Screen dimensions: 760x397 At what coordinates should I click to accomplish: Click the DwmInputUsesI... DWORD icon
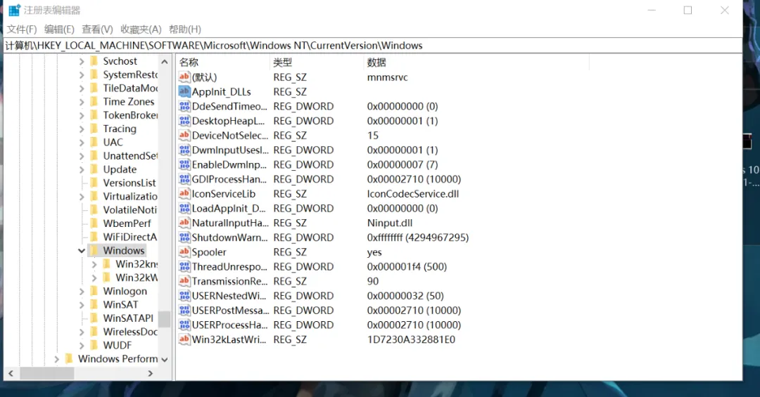click(184, 150)
